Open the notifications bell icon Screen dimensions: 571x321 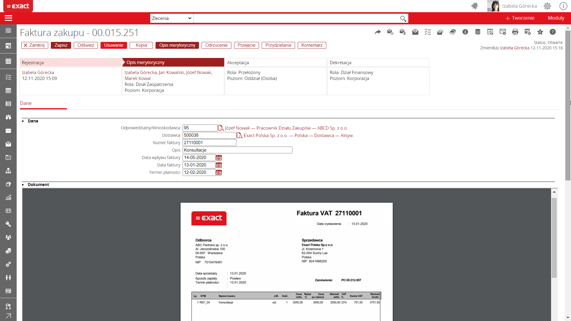click(474, 6)
